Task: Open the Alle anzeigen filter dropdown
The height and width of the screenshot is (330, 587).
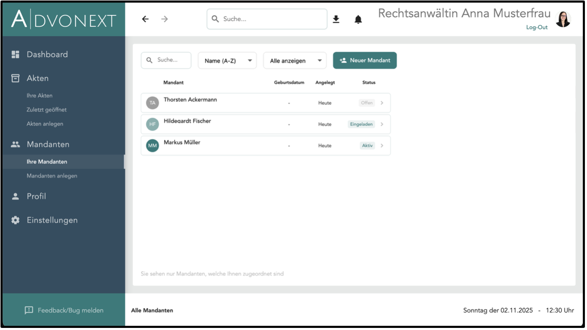Action: pyautogui.click(x=295, y=61)
